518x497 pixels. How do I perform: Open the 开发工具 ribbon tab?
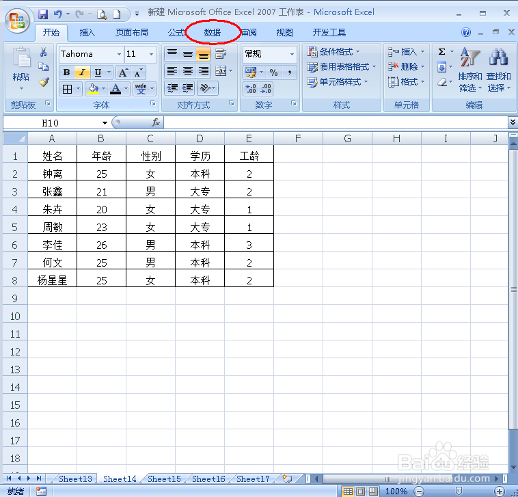[329, 32]
